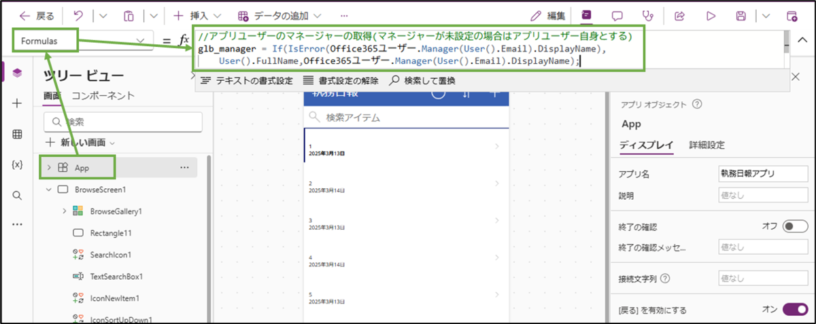Open the App row ellipsis menu
The height and width of the screenshot is (324, 816).
(x=184, y=167)
